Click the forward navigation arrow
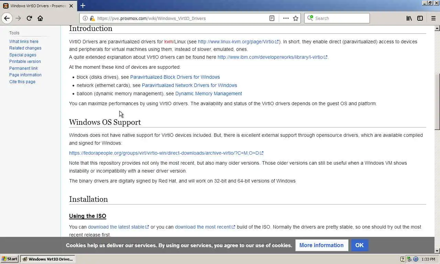 coord(18,18)
